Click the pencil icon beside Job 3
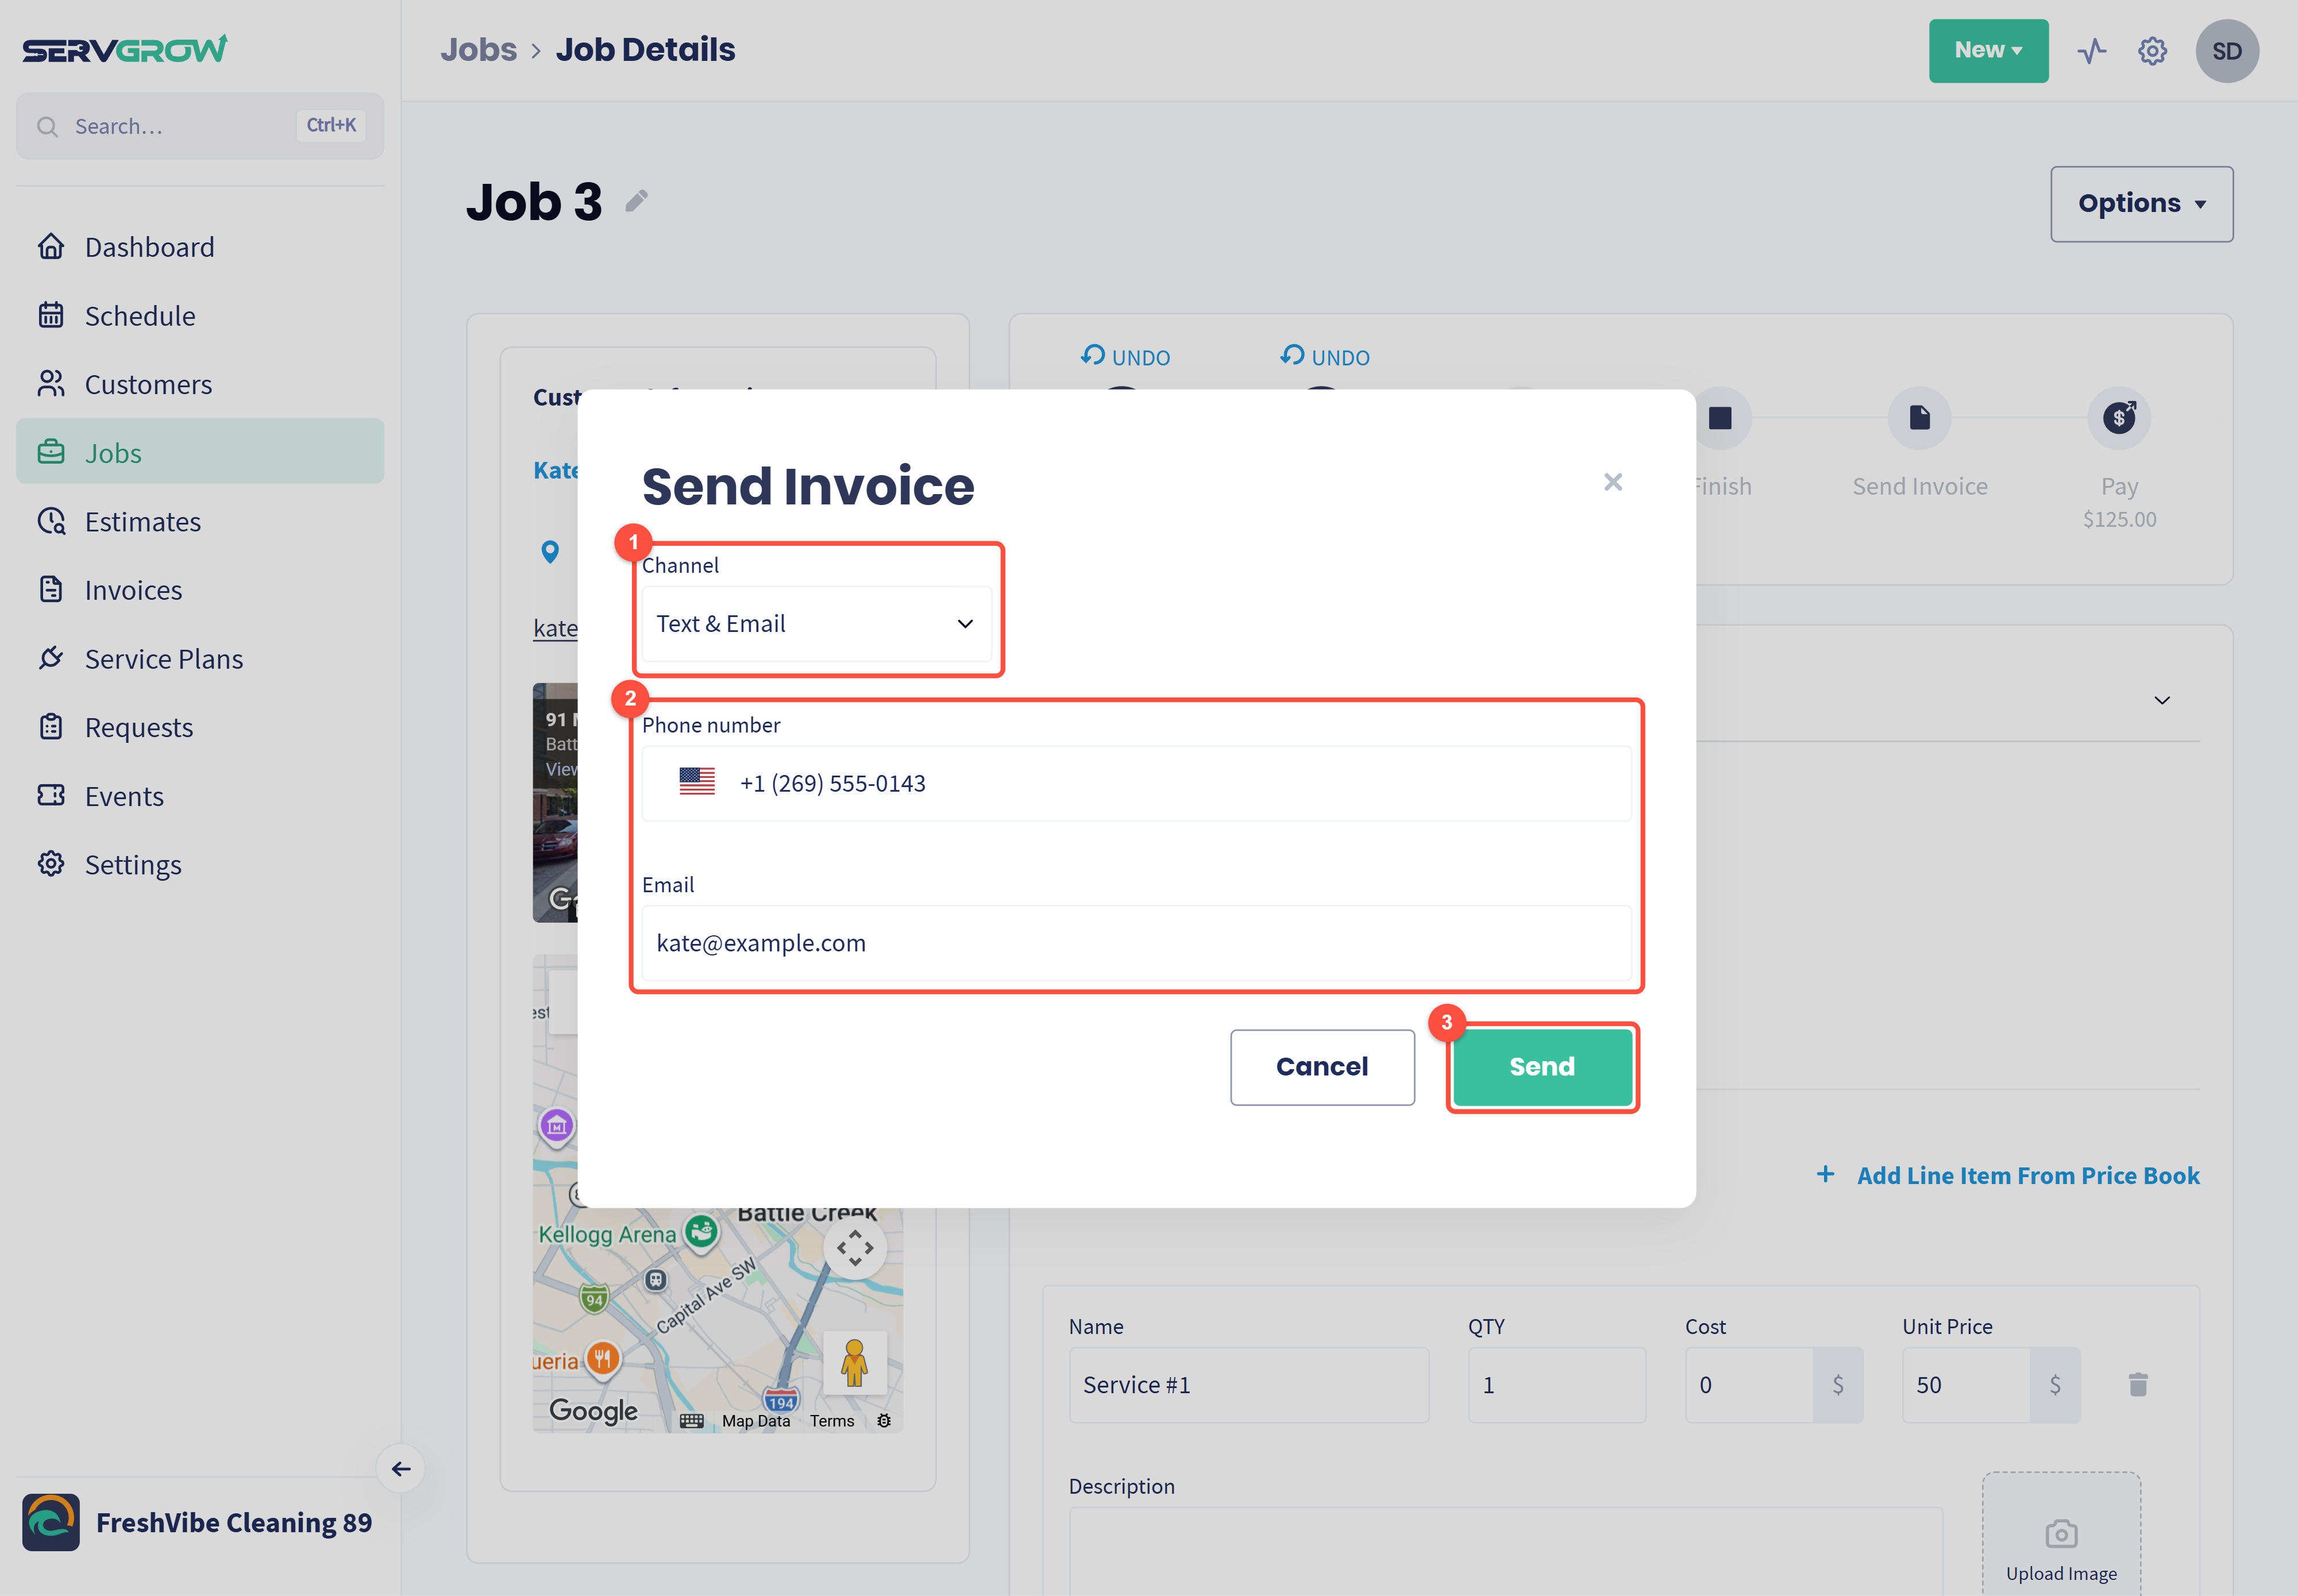The image size is (2298, 1596). (637, 201)
